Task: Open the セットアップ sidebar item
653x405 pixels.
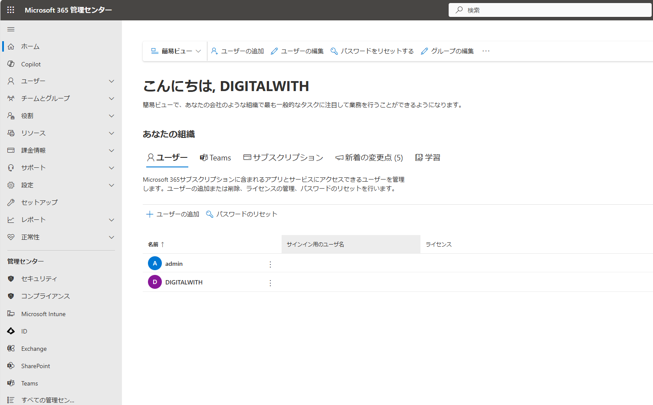Action: coord(61,202)
